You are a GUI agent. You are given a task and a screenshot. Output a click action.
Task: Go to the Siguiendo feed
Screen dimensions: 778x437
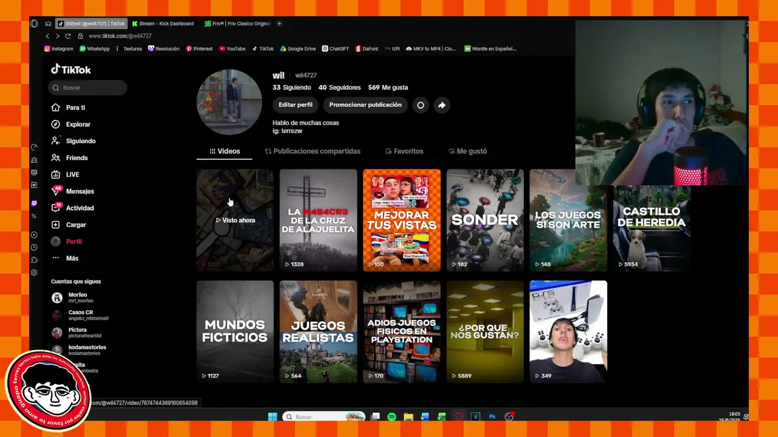tap(73, 141)
